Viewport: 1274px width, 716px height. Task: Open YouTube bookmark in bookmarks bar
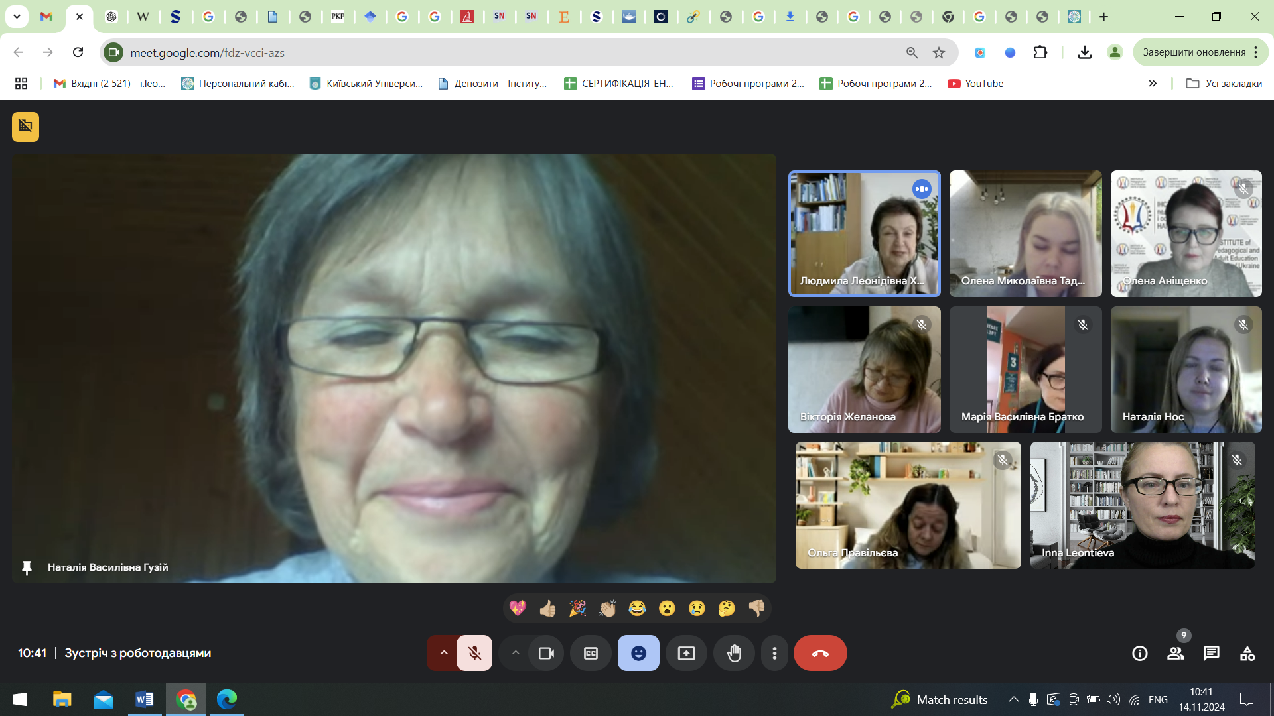(975, 83)
